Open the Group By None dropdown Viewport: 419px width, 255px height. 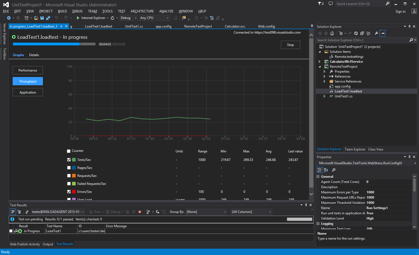(206, 212)
